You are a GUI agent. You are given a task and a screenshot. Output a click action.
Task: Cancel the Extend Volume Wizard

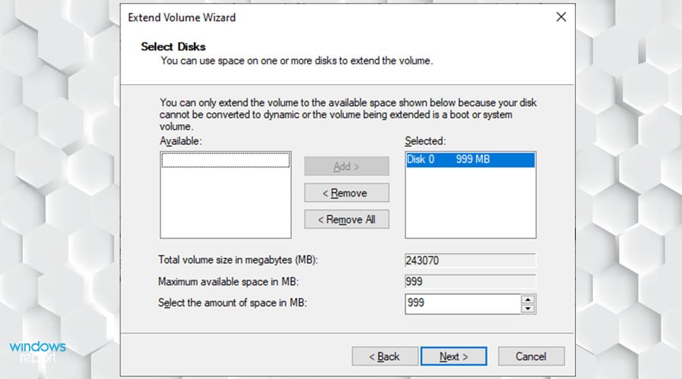pyautogui.click(x=531, y=356)
